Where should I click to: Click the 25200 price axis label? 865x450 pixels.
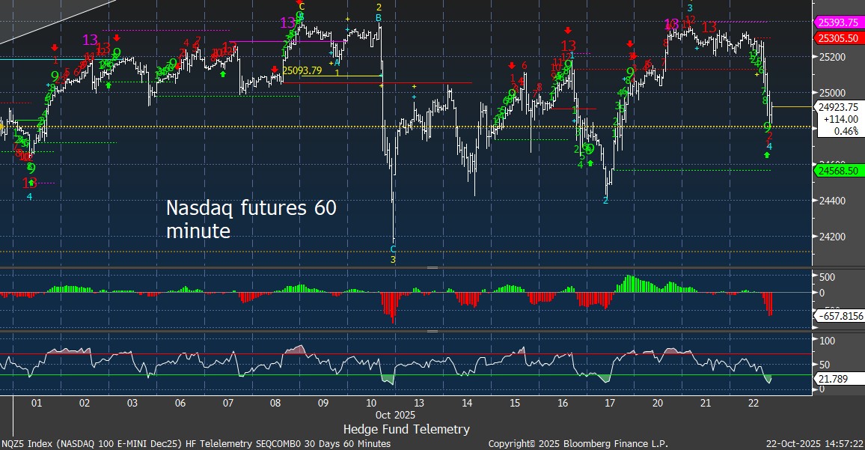point(828,57)
